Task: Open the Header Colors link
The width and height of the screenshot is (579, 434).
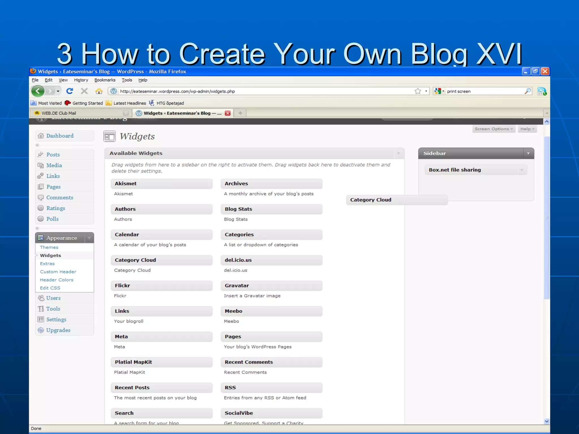Action: (57, 280)
